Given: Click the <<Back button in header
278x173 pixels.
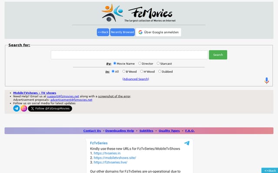Looking at the screenshot, I should coord(103,32).
